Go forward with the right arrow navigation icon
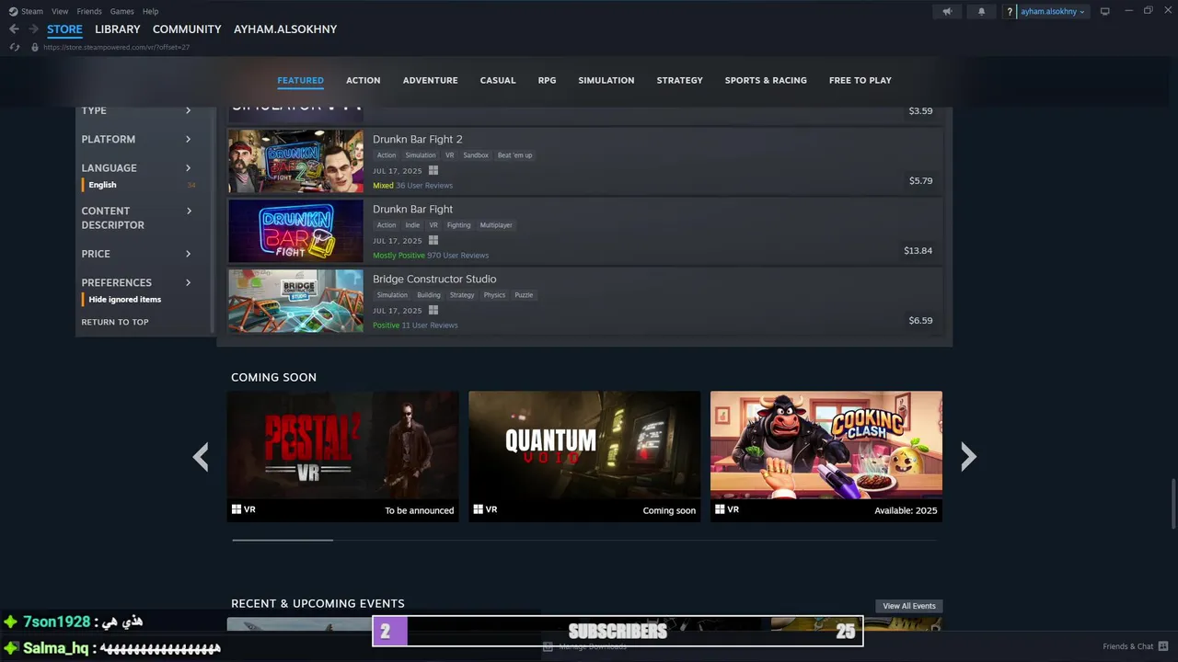This screenshot has height=662, width=1178. pyautogui.click(x=33, y=29)
